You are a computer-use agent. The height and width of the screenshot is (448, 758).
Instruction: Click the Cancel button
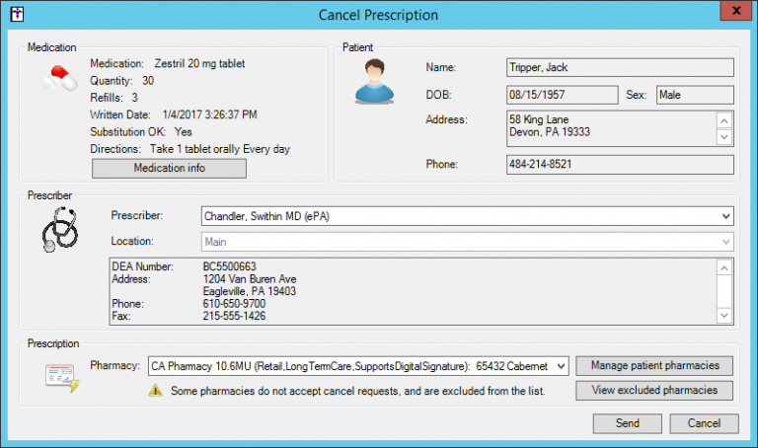703,423
